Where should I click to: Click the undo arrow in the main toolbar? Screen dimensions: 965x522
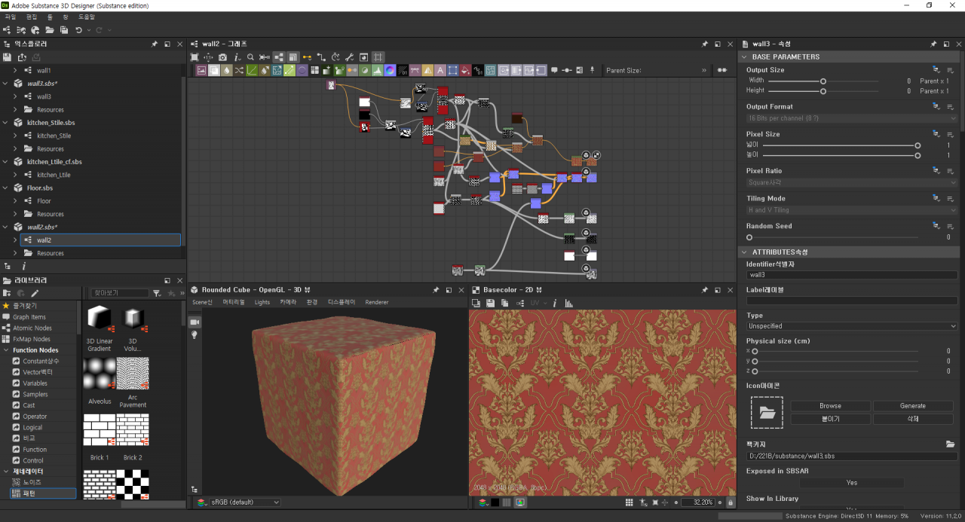tap(78, 30)
